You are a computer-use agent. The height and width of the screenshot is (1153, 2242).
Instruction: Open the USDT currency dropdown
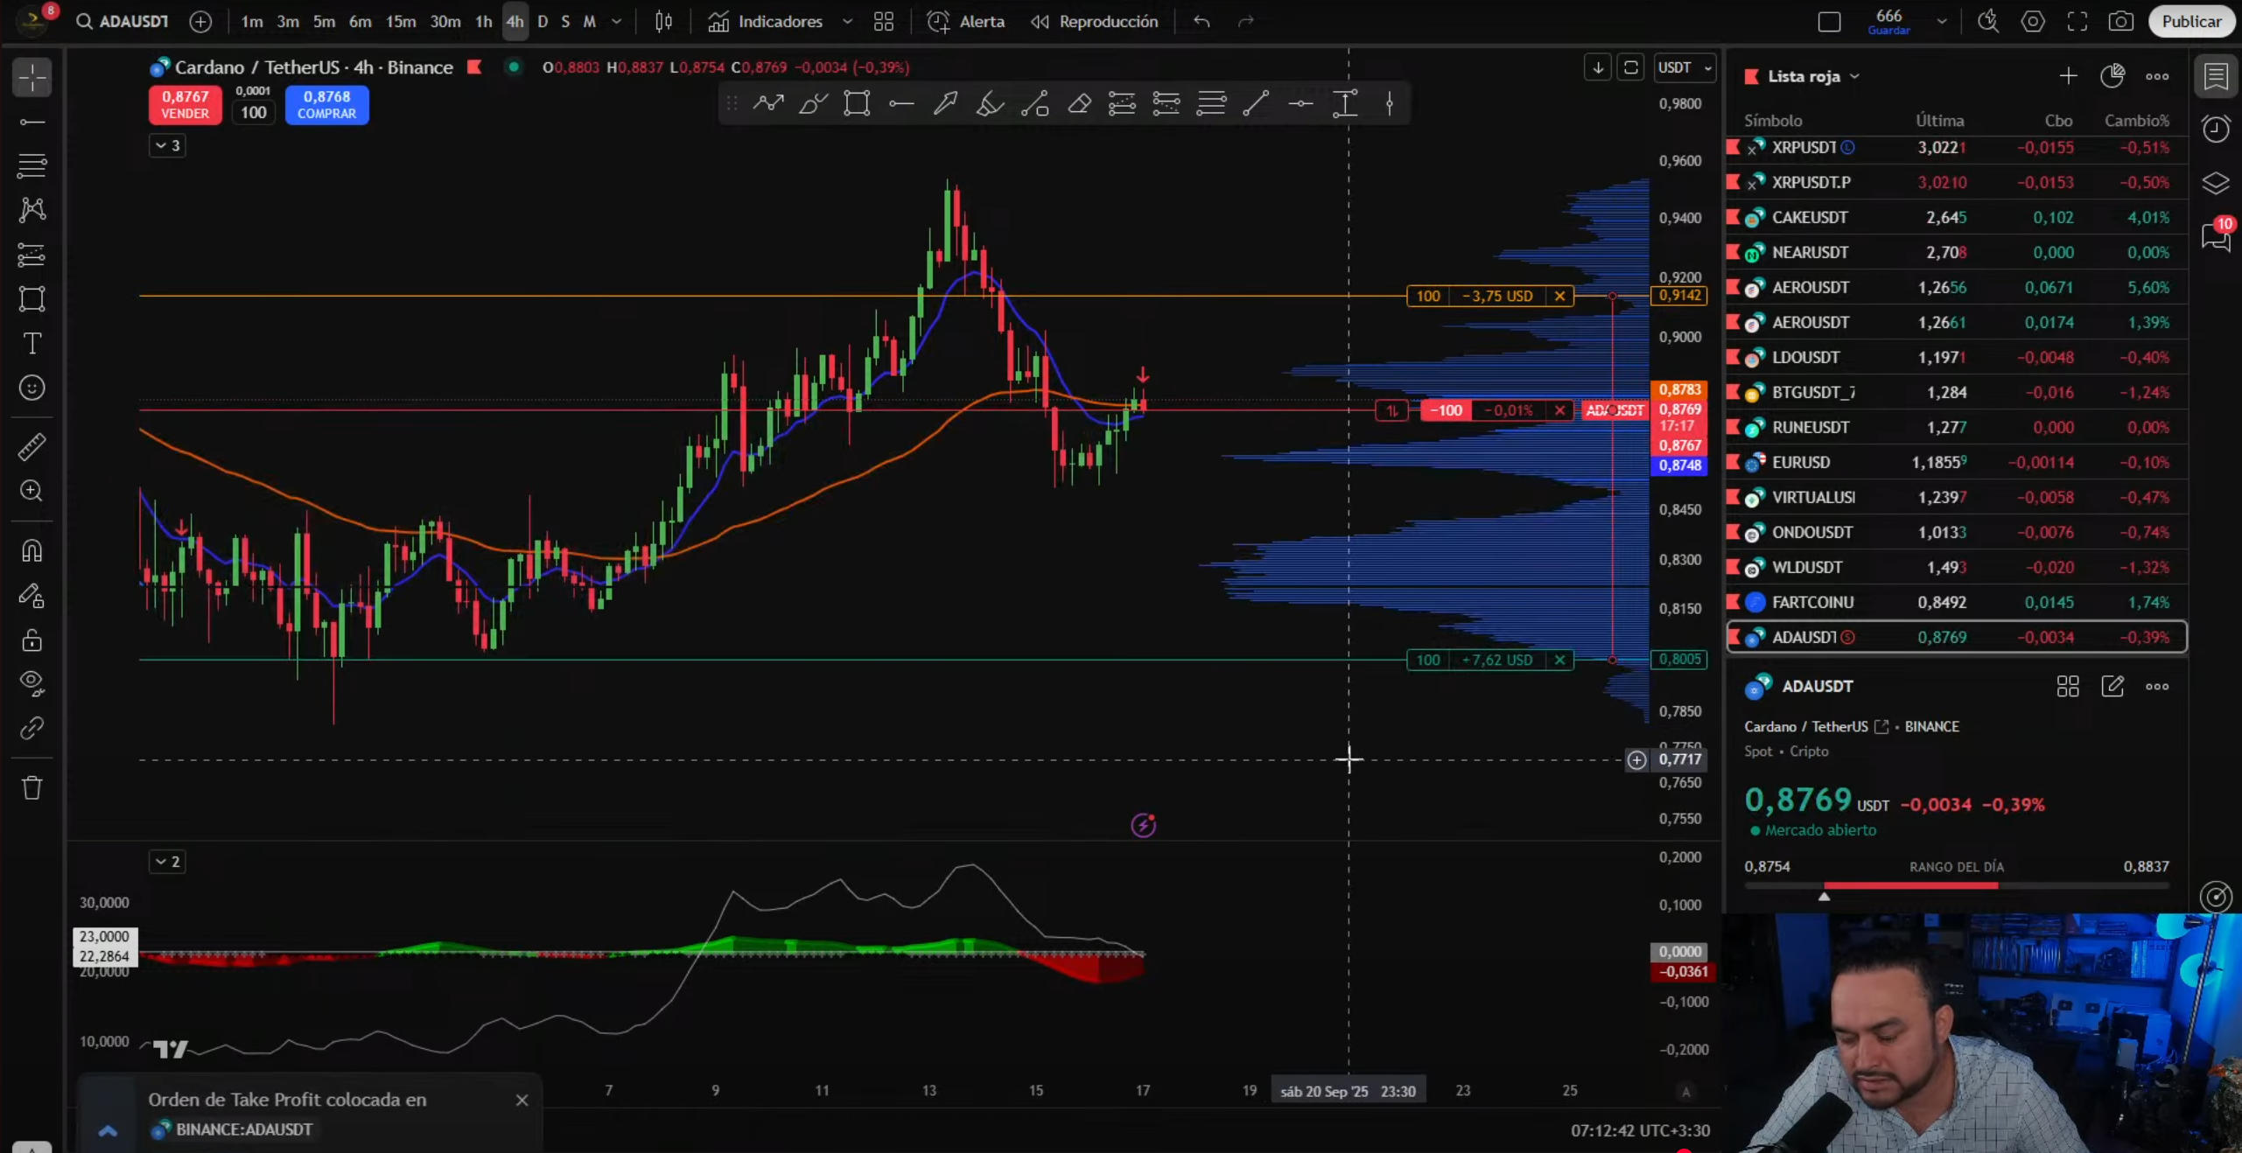coord(1684,67)
